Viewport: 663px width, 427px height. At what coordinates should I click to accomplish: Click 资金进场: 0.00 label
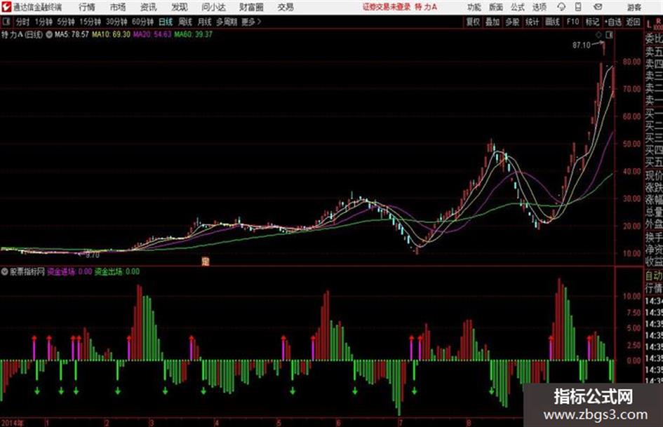coord(69,271)
